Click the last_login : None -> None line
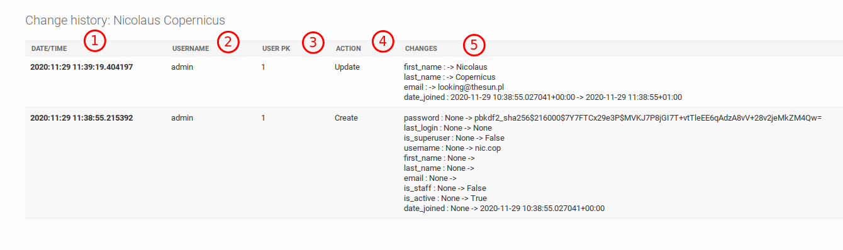 448,128
